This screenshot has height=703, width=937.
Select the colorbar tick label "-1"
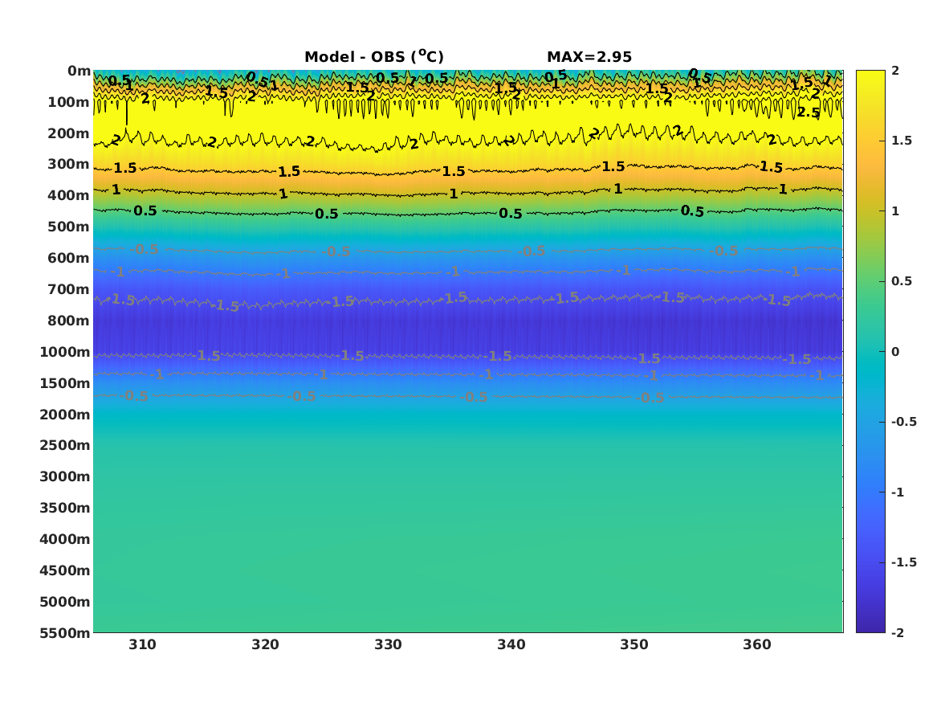click(898, 493)
